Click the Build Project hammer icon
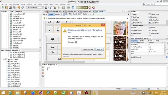 [51, 8]
